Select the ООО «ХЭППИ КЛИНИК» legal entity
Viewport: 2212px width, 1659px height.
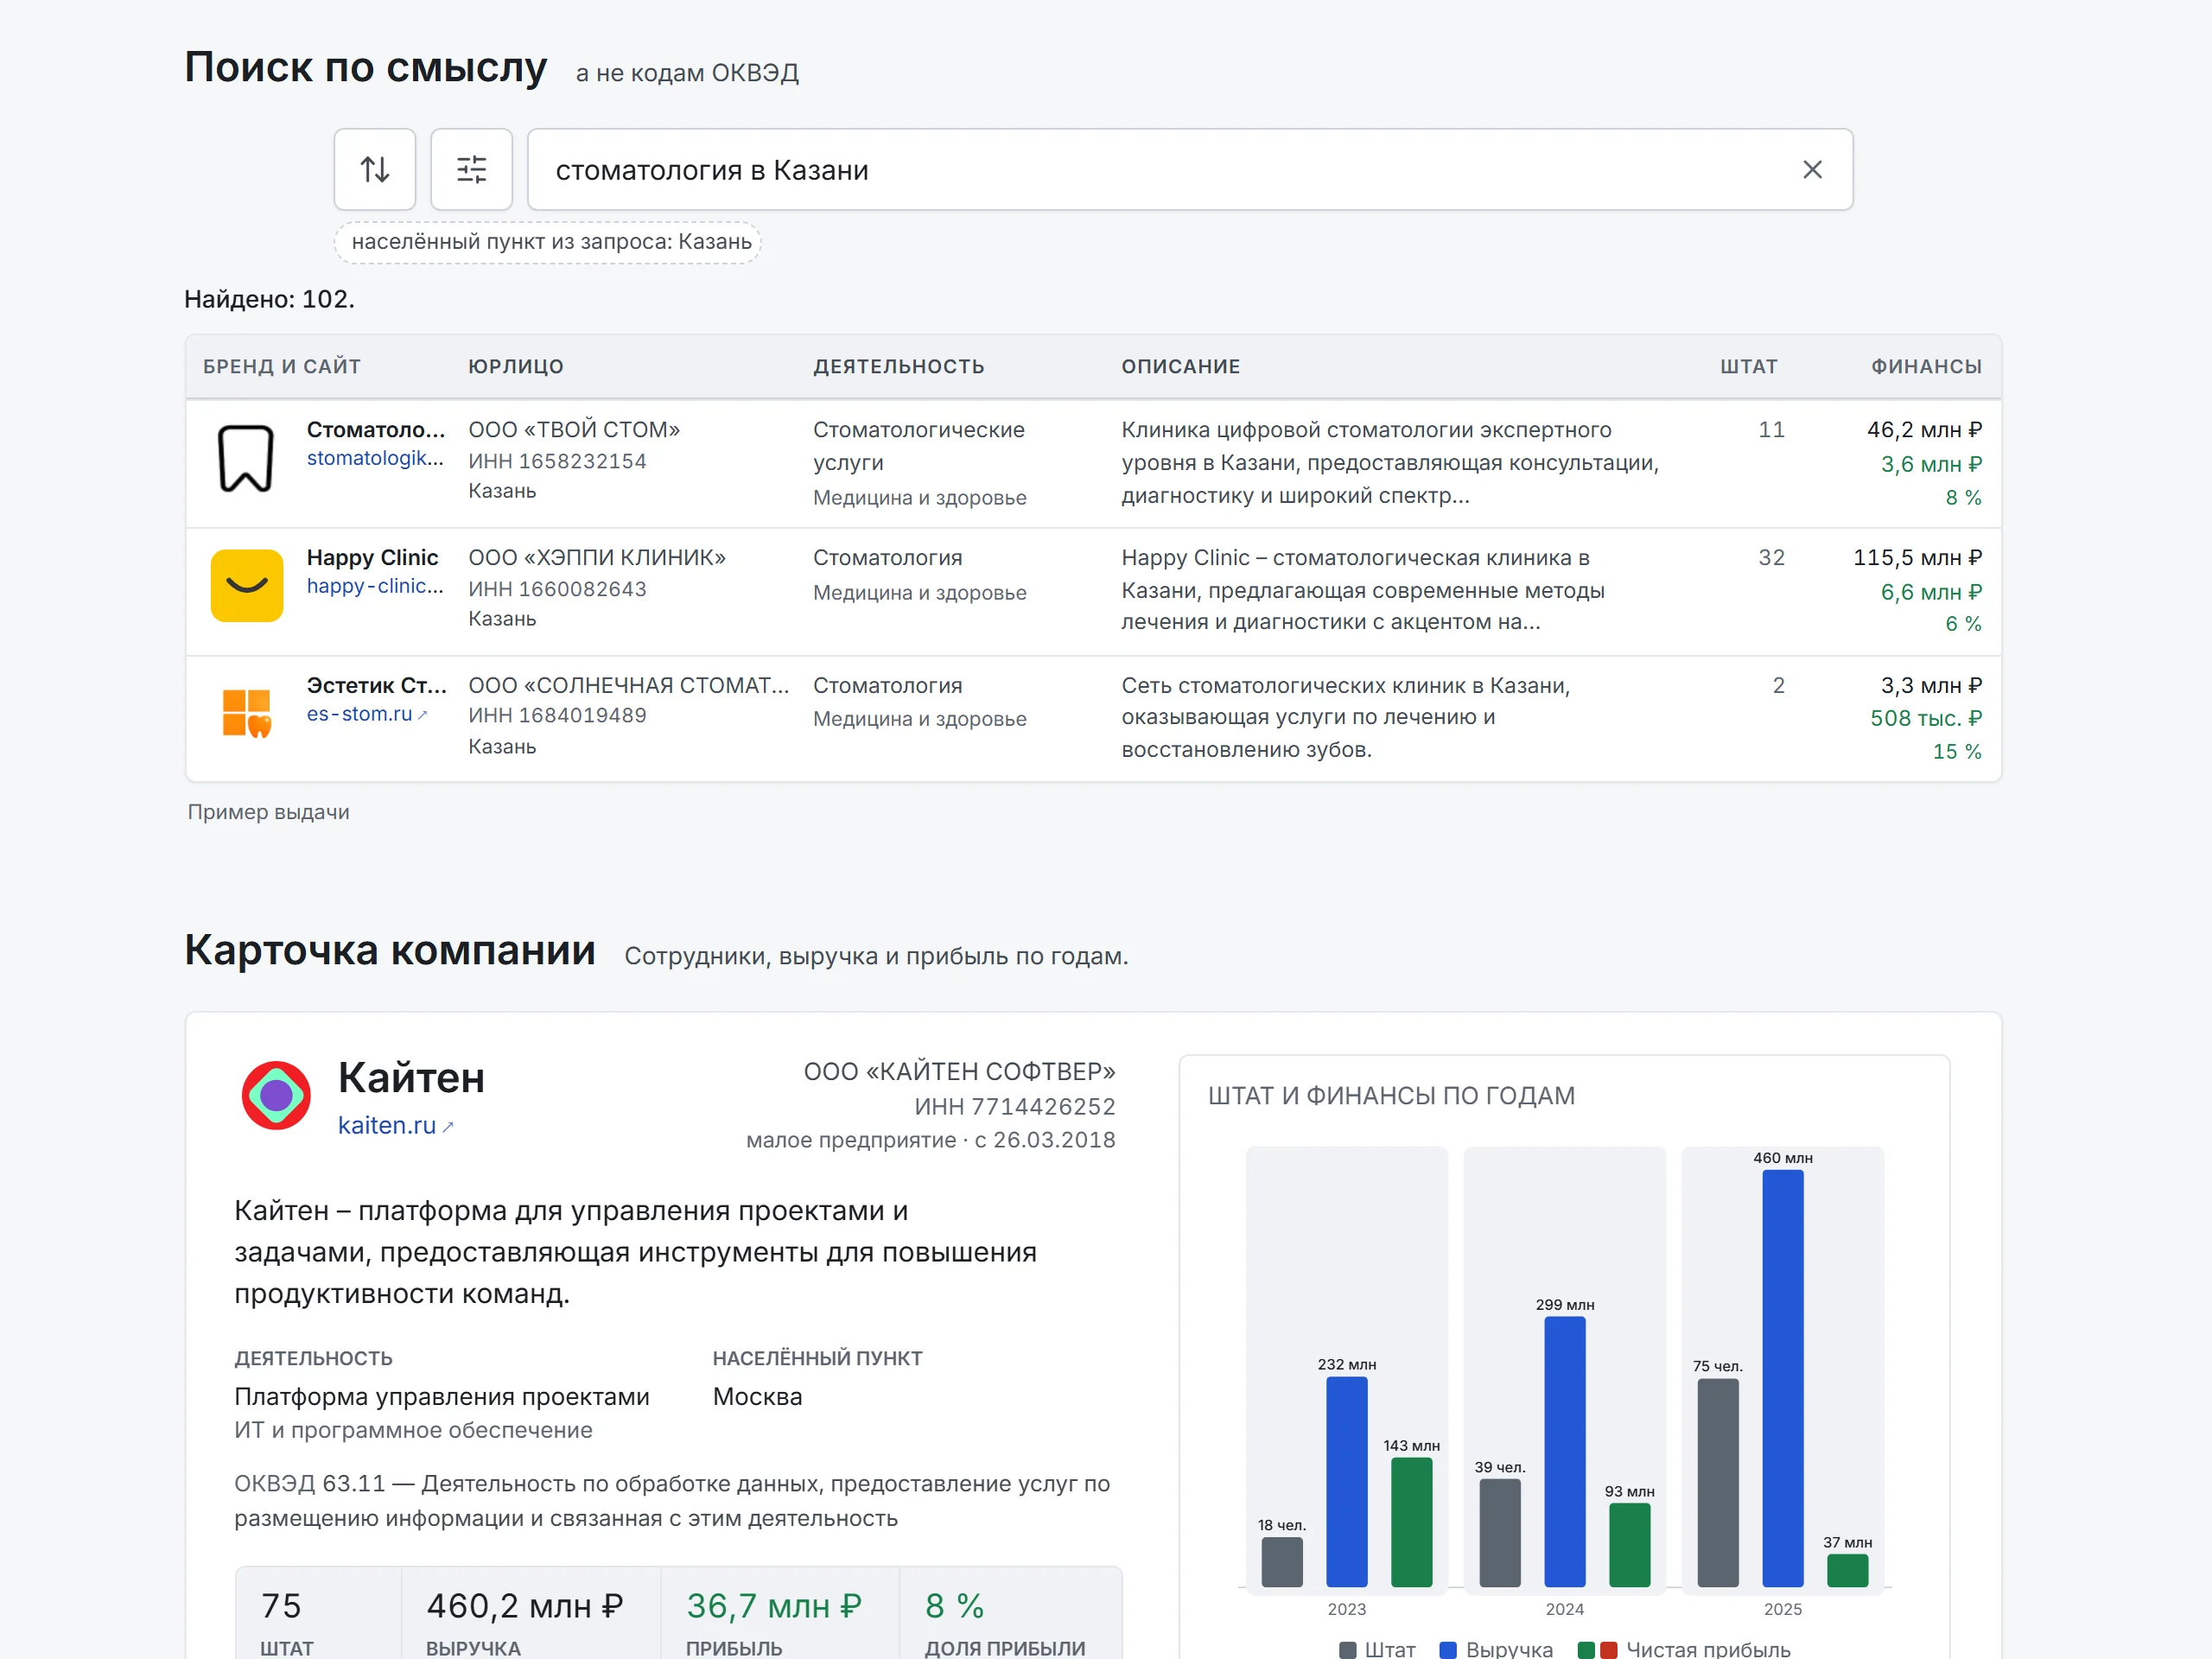[597, 557]
